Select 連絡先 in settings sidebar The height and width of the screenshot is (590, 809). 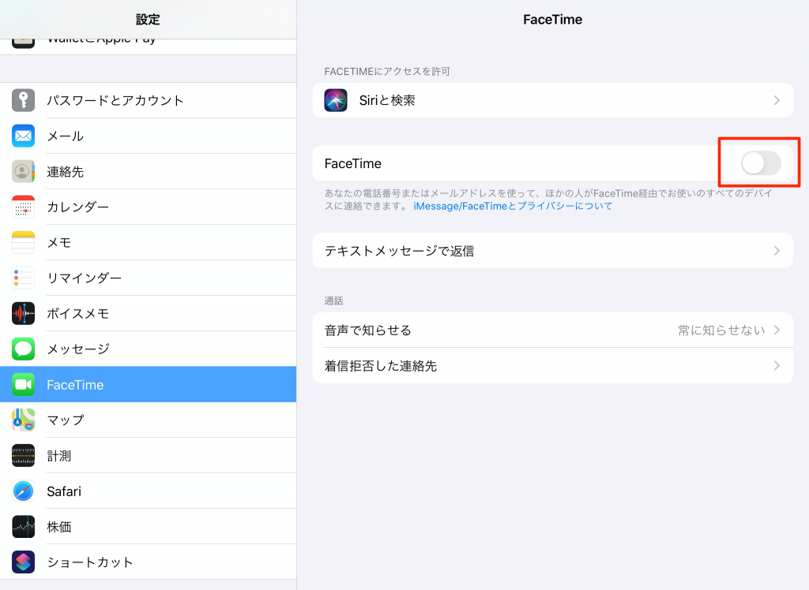click(x=148, y=172)
